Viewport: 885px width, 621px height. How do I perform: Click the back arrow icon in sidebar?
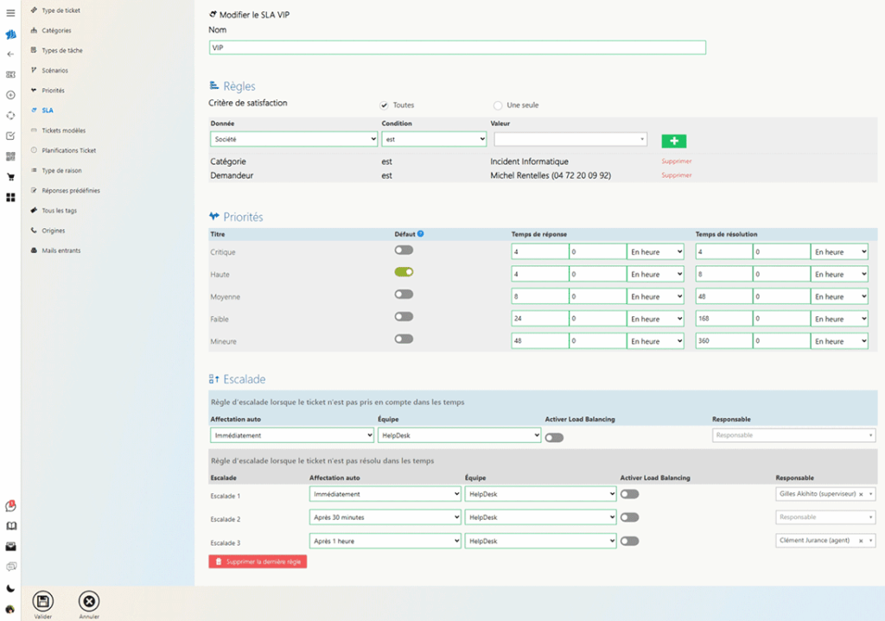10,54
